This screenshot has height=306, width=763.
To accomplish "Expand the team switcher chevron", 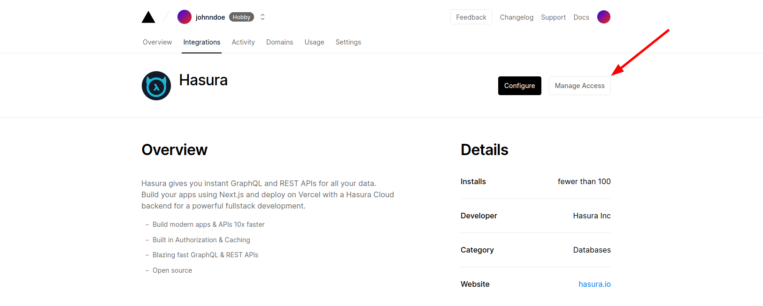I will point(262,17).
